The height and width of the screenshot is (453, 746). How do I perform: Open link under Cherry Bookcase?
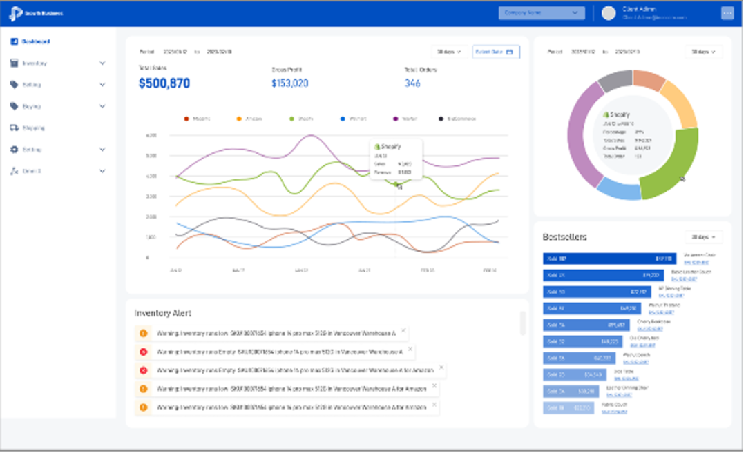click(x=649, y=329)
